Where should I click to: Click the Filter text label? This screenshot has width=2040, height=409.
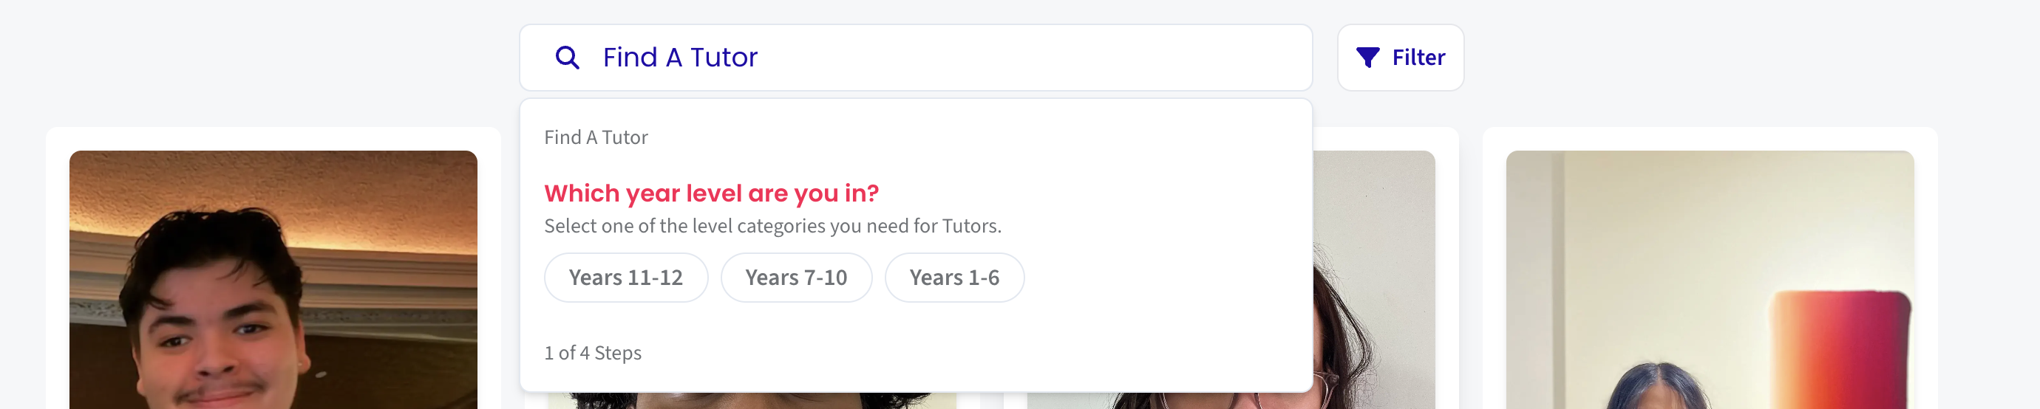click(x=1418, y=58)
